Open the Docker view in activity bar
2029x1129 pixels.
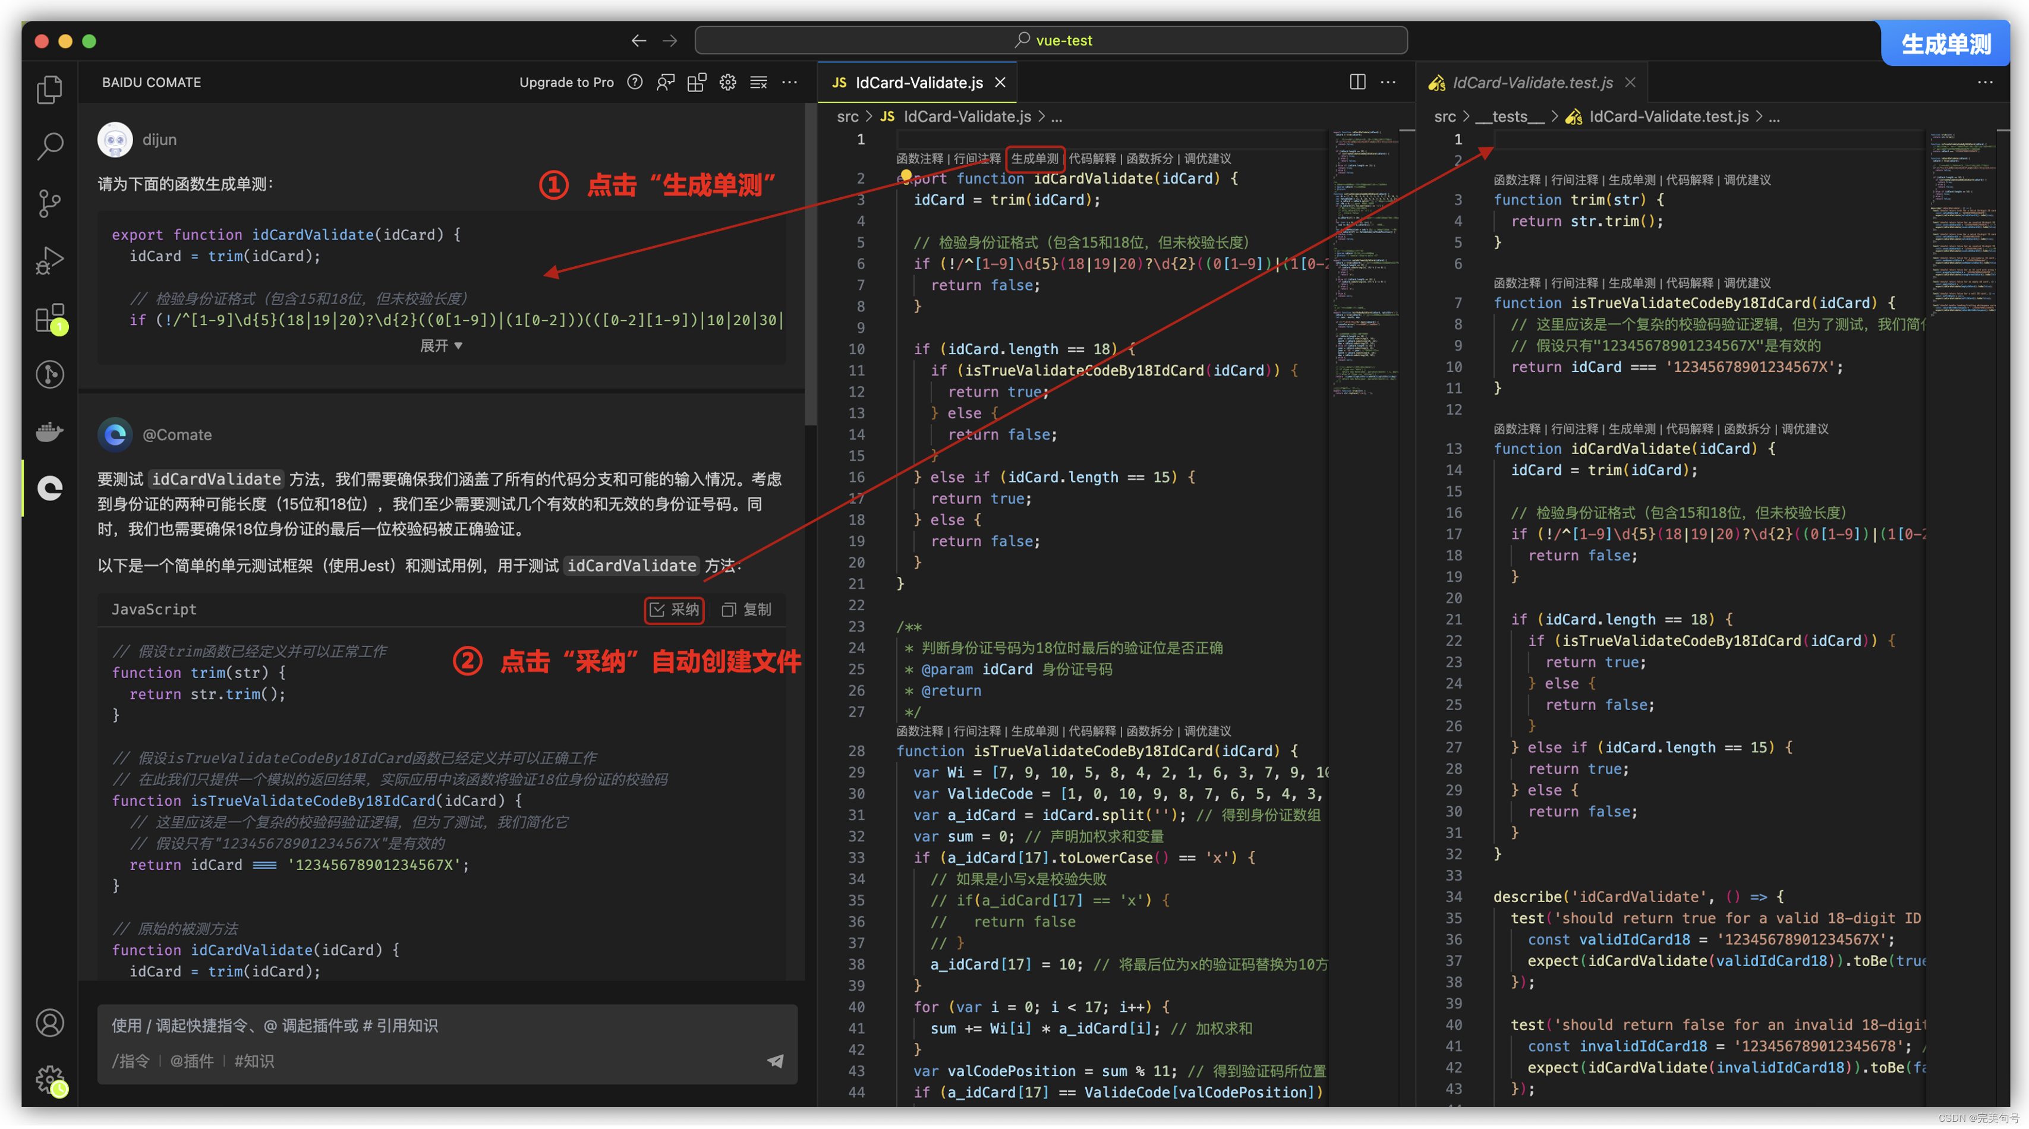[x=49, y=431]
